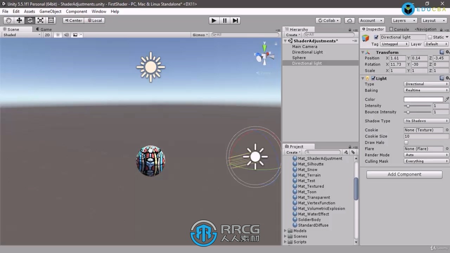Toggle Local handle rotation
The image size is (450, 253).
pos(95,20)
